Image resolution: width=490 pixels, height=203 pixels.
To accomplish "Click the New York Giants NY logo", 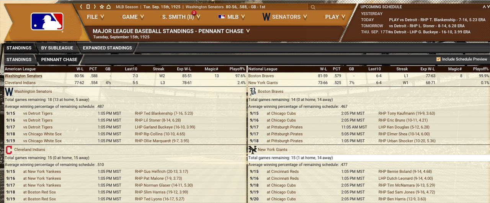I will 253,150.
